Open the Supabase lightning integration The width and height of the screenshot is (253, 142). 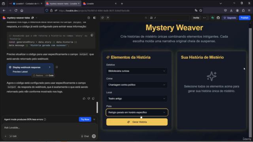coord(213,18)
